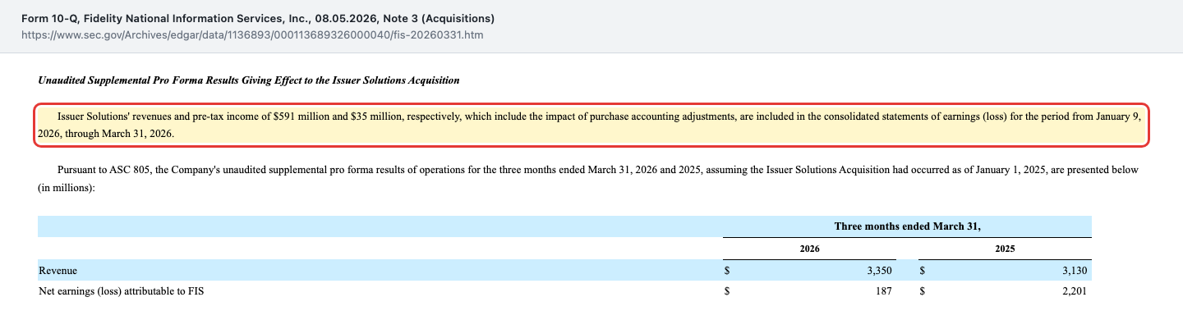
Task: Click the 3,130 revenue value
Action: [x=1075, y=270]
